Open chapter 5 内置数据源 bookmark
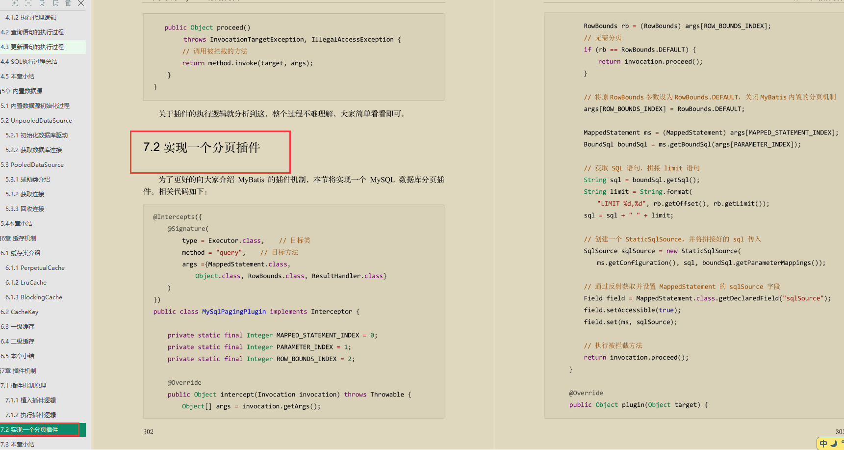 coord(21,91)
